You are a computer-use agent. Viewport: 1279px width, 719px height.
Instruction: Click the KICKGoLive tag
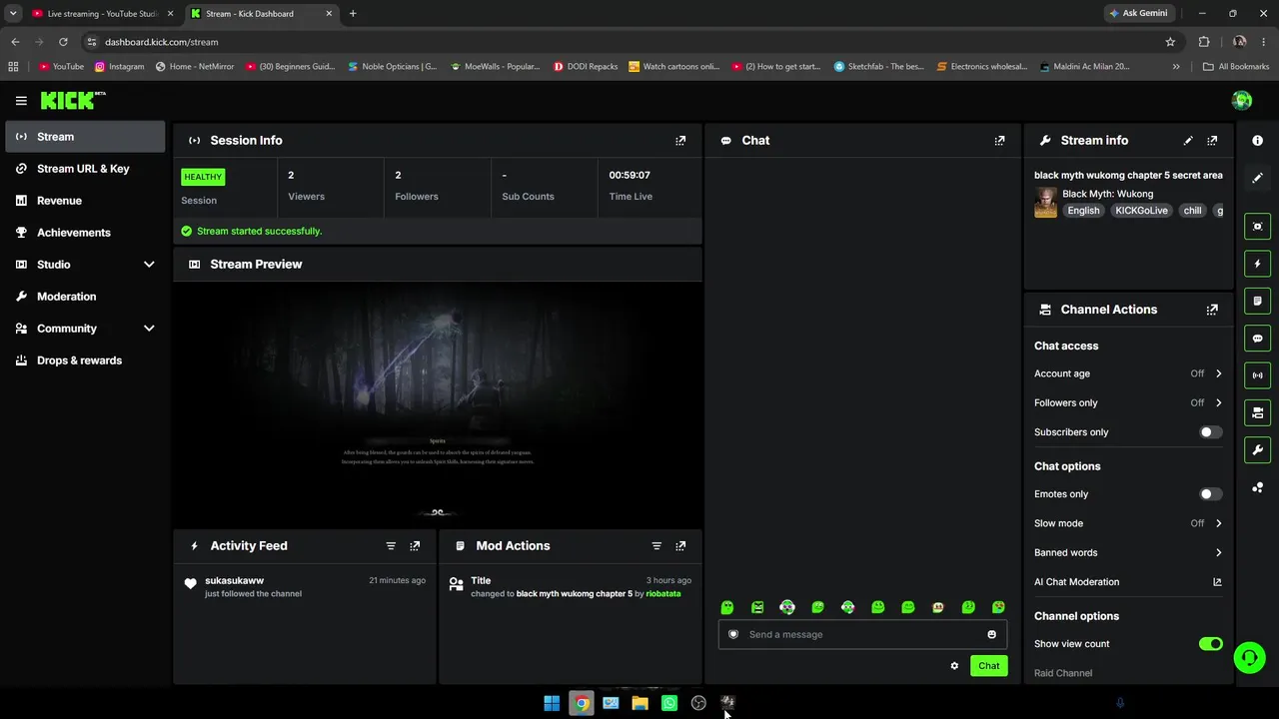(x=1141, y=211)
